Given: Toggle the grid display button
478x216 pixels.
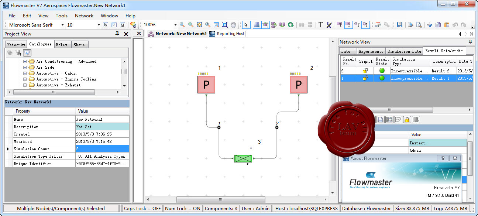Looking at the screenshot, I should pyautogui.click(x=257, y=25).
